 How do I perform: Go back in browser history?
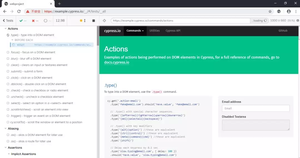tap(5, 11)
